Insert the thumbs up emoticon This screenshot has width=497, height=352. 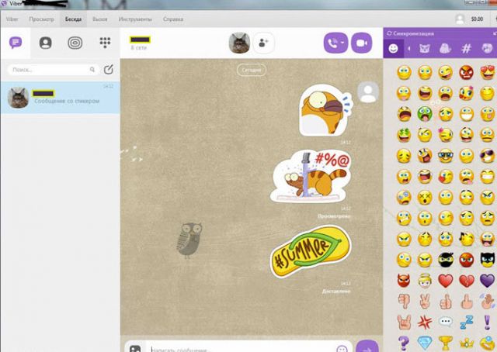(445, 301)
